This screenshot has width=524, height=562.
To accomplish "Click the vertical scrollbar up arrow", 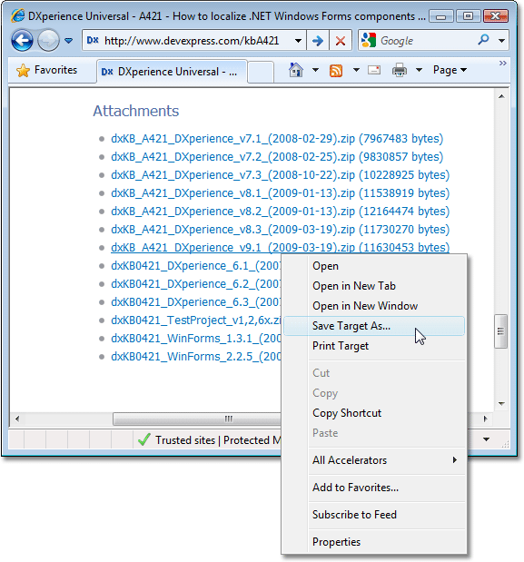I will 501,96.
